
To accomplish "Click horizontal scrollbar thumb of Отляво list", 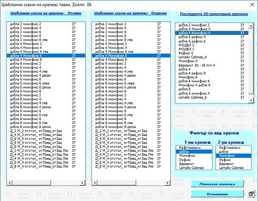I will [32, 183].
